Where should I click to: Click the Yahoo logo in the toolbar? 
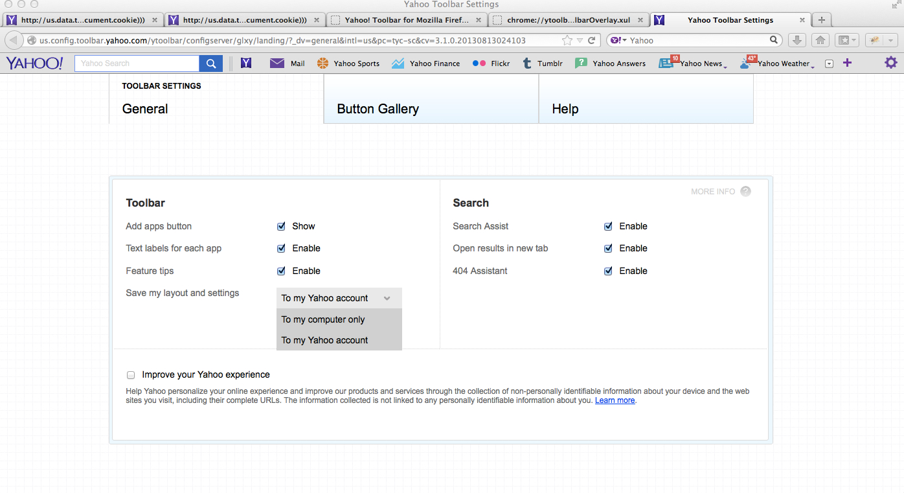pos(34,63)
